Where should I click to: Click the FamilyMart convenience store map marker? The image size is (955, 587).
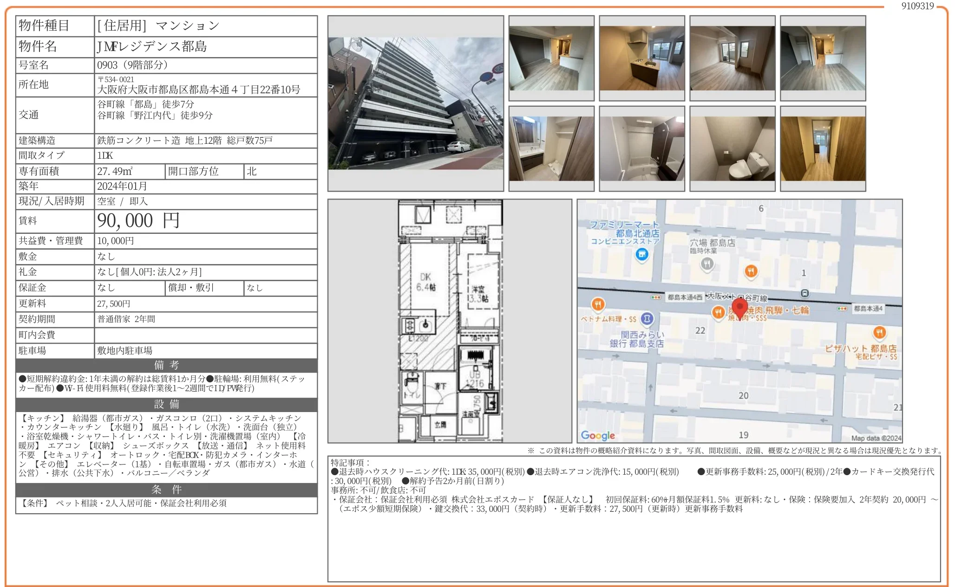642,254
